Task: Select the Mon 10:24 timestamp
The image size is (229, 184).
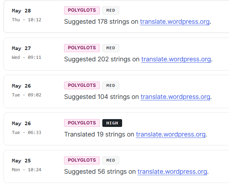Action: pyautogui.click(x=27, y=170)
